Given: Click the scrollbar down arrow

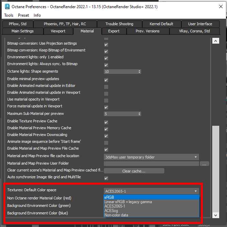Looking at the screenshot, I should point(215,215).
